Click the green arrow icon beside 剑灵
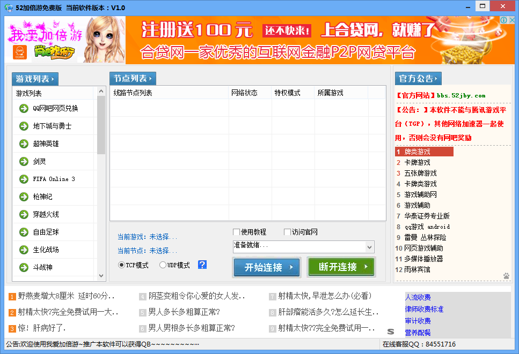The height and width of the screenshot is (354, 519). point(24,161)
